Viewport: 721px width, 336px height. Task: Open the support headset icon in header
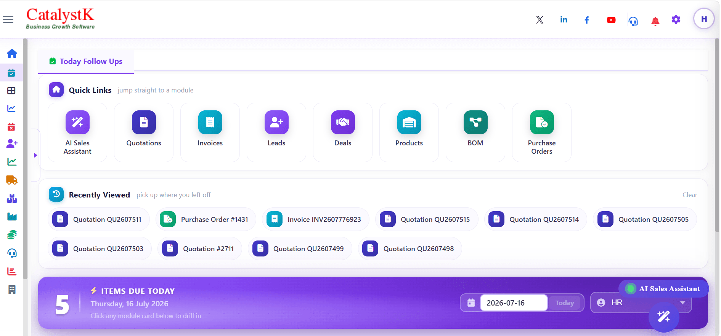[633, 21]
